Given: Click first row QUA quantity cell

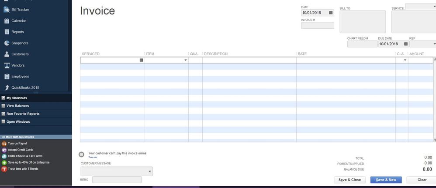Looking at the screenshot, I should 195,60.
